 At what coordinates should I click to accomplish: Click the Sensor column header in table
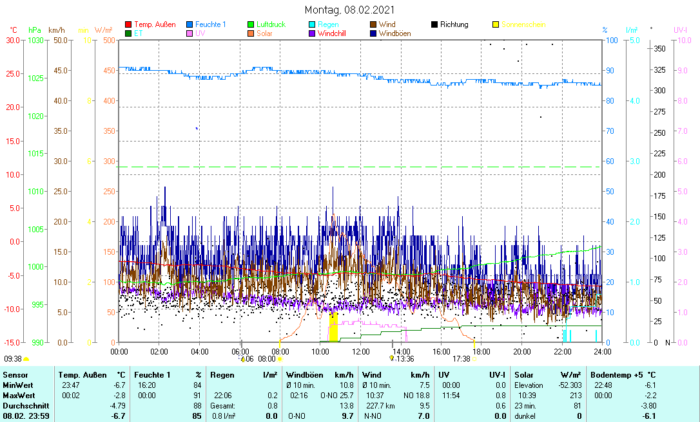tap(15, 374)
